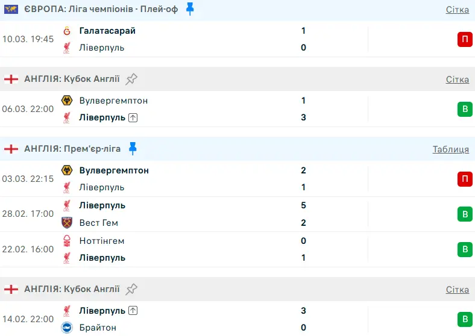Click the Nottingham Forest team crest

(67, 241)
